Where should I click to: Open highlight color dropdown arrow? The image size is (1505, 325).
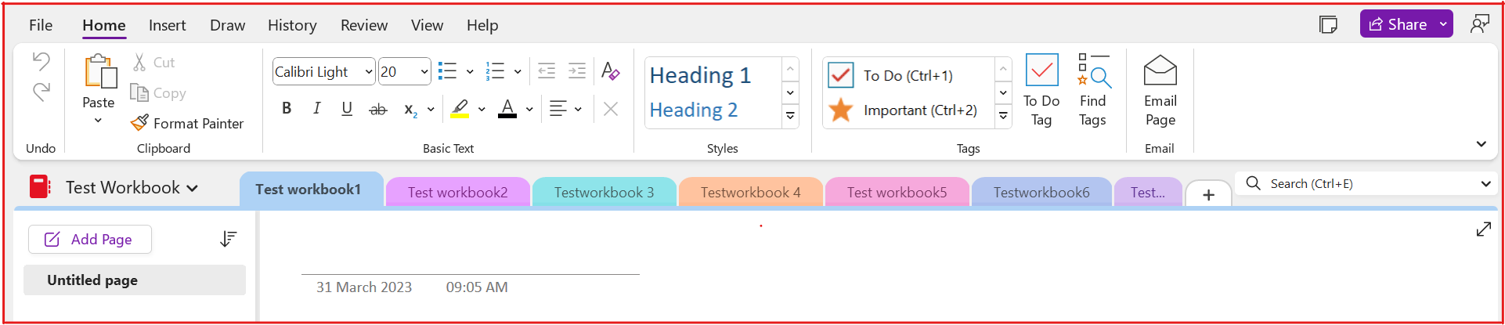(x=482, y=109)
